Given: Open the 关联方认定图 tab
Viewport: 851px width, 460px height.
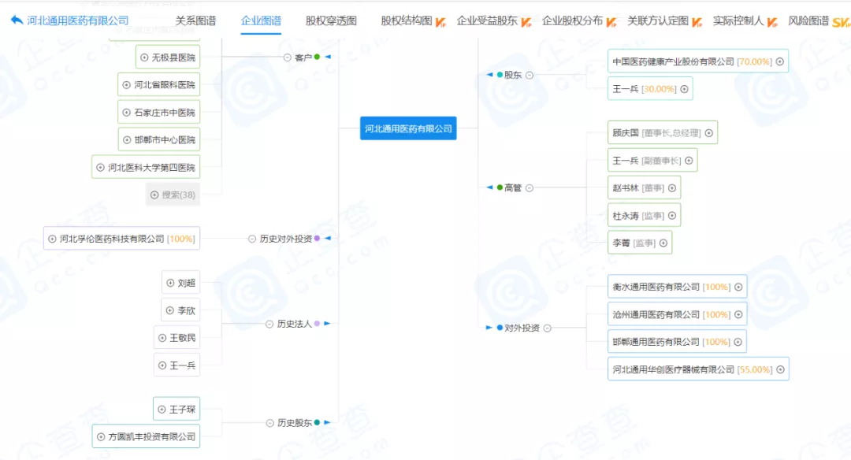Looking at the screenshot, I should point(658,20).
